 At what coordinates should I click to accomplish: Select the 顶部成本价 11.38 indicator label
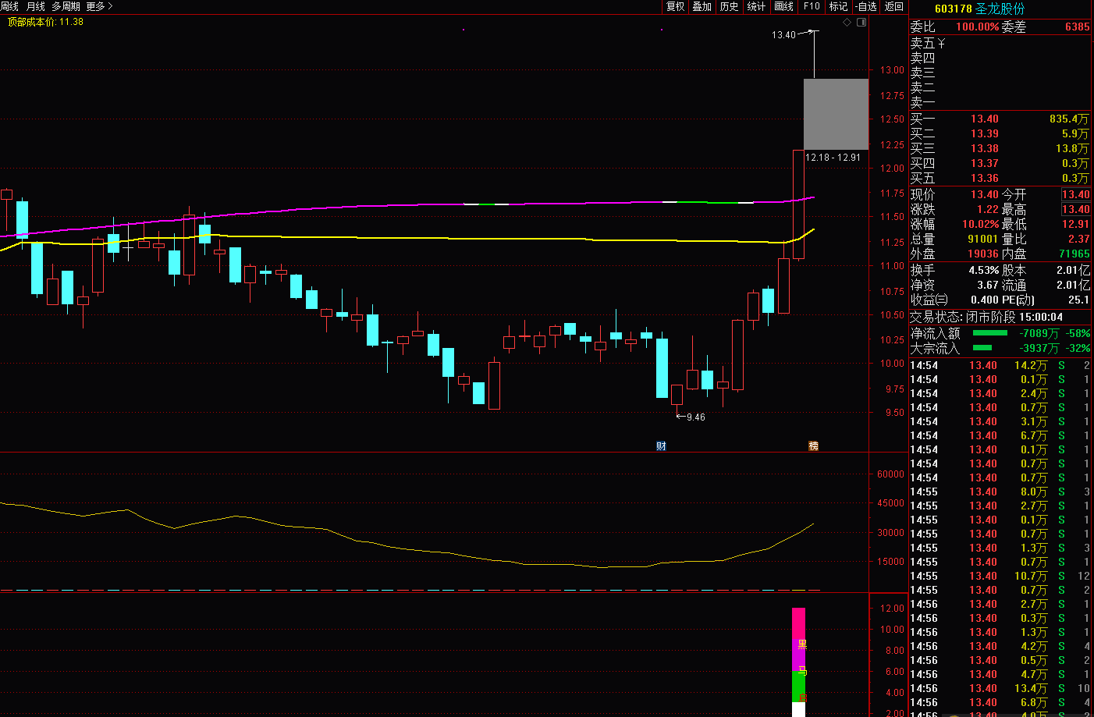coord(45,22)
